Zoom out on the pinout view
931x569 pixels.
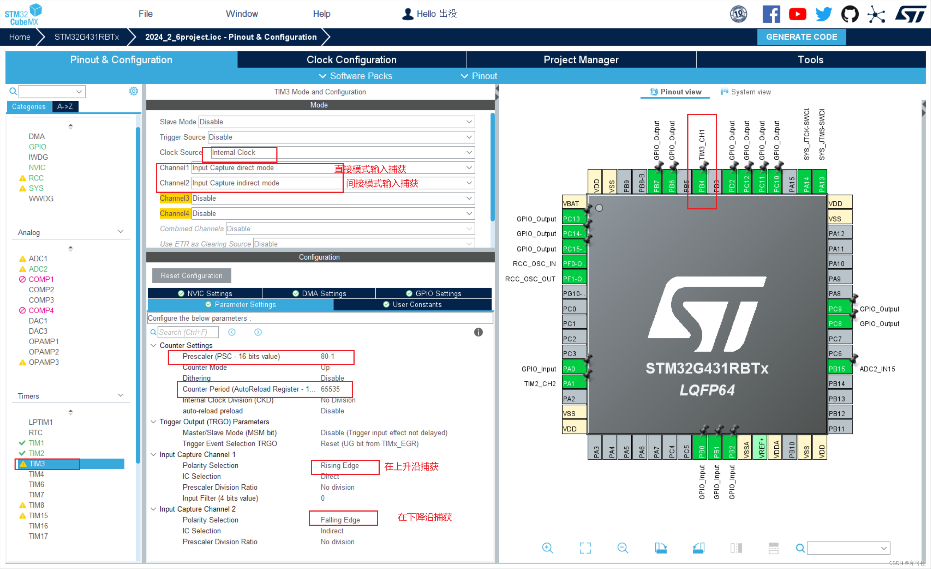coord(623,548)
